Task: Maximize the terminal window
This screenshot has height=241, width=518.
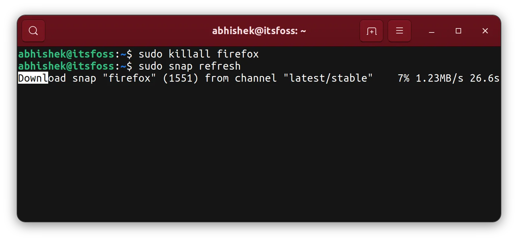Action: [x=458, y=31]
